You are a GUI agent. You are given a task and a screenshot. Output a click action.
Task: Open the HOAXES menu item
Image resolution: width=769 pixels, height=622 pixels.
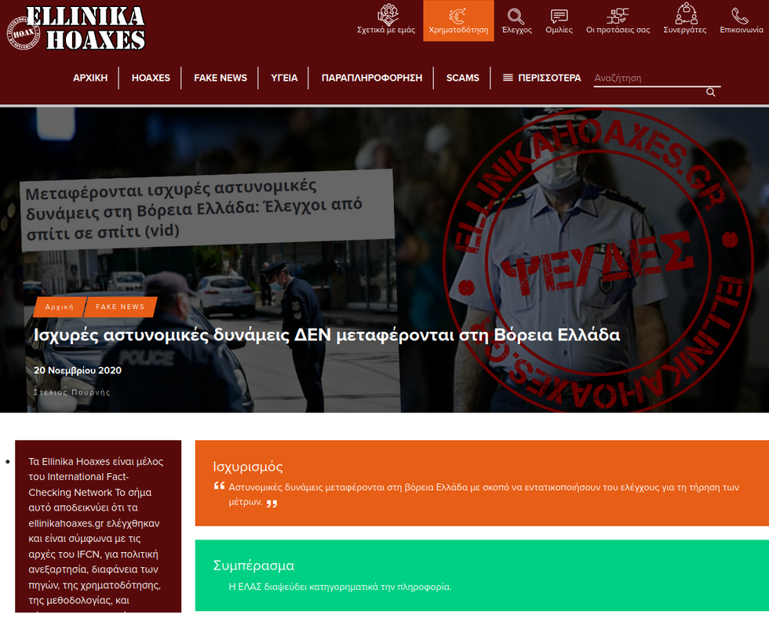(151, 78)
